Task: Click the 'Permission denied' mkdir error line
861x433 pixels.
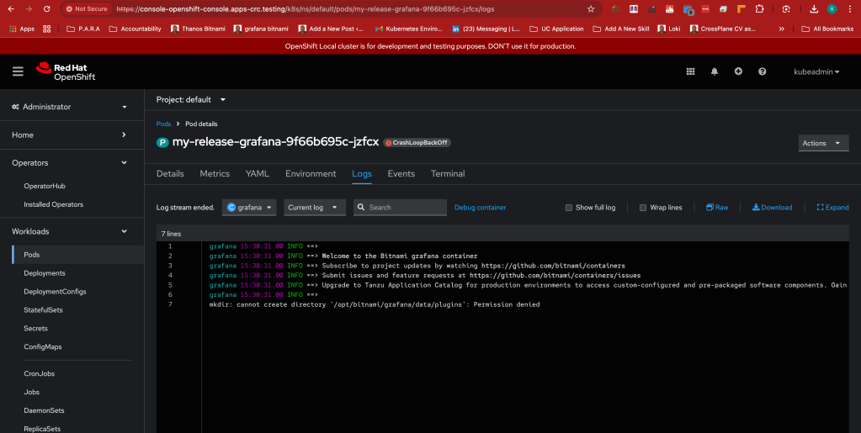Action: coord(375,304)
